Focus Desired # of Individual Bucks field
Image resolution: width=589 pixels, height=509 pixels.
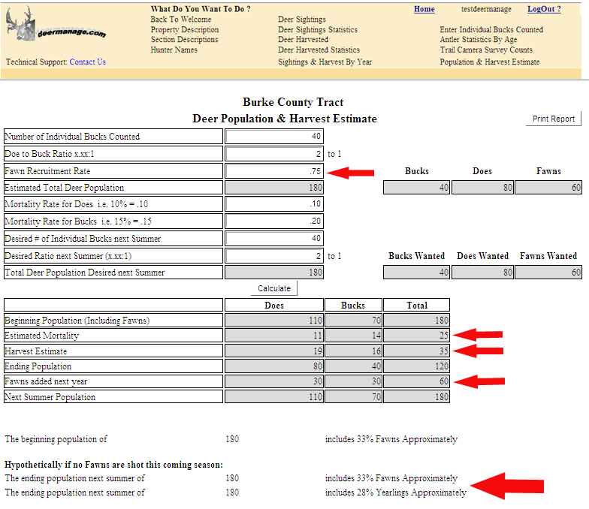pyautogui.click(x=274, y=239)
